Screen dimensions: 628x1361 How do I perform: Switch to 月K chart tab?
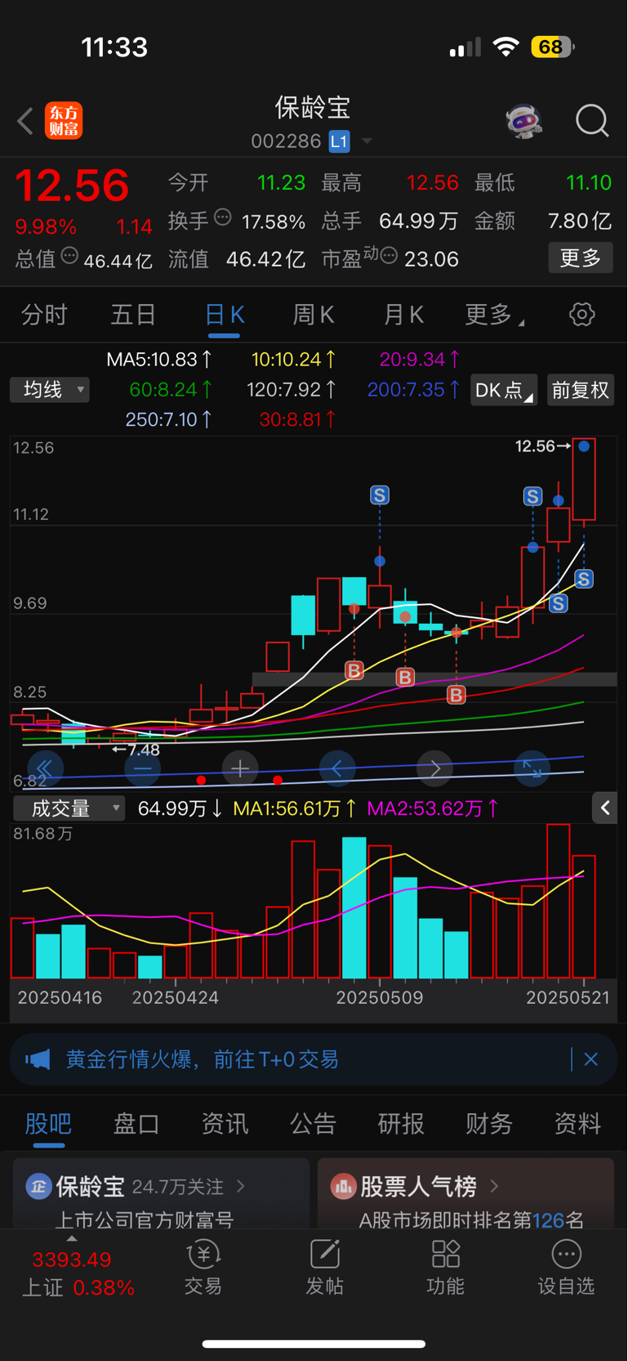pyautogui.click(x=403, y=315)
